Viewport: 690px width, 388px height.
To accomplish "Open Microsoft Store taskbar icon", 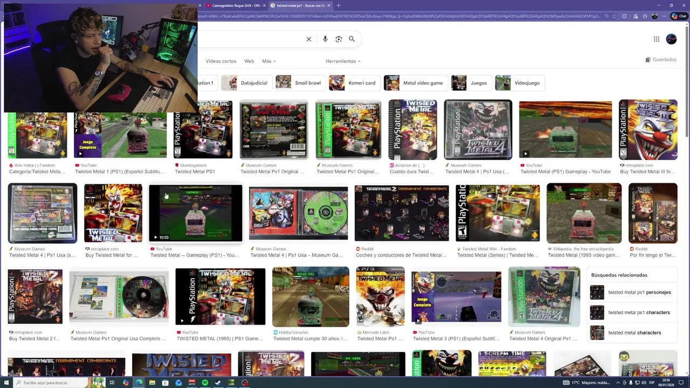I will (x=165, y=383).
